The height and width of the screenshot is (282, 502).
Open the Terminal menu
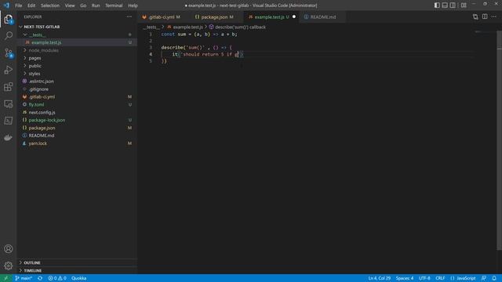(114, 5)
